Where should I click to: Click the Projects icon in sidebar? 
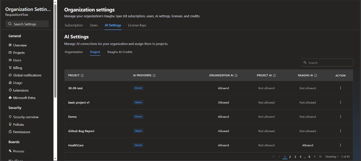[10, 53]
